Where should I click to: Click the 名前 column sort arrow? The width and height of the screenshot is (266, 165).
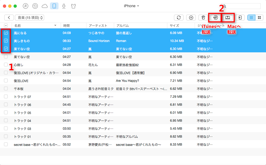55,26
